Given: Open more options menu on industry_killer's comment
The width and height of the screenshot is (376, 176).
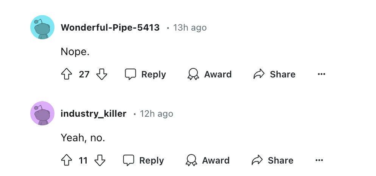Looking at the screenshot, I should point(319,161).
